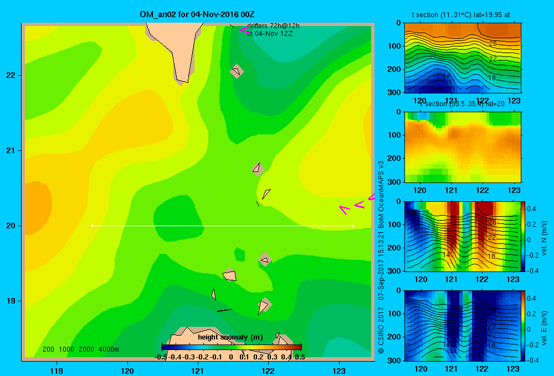Open the salinity section plot
The width and height of the screenshot is (554, 376).
point(463,147)
